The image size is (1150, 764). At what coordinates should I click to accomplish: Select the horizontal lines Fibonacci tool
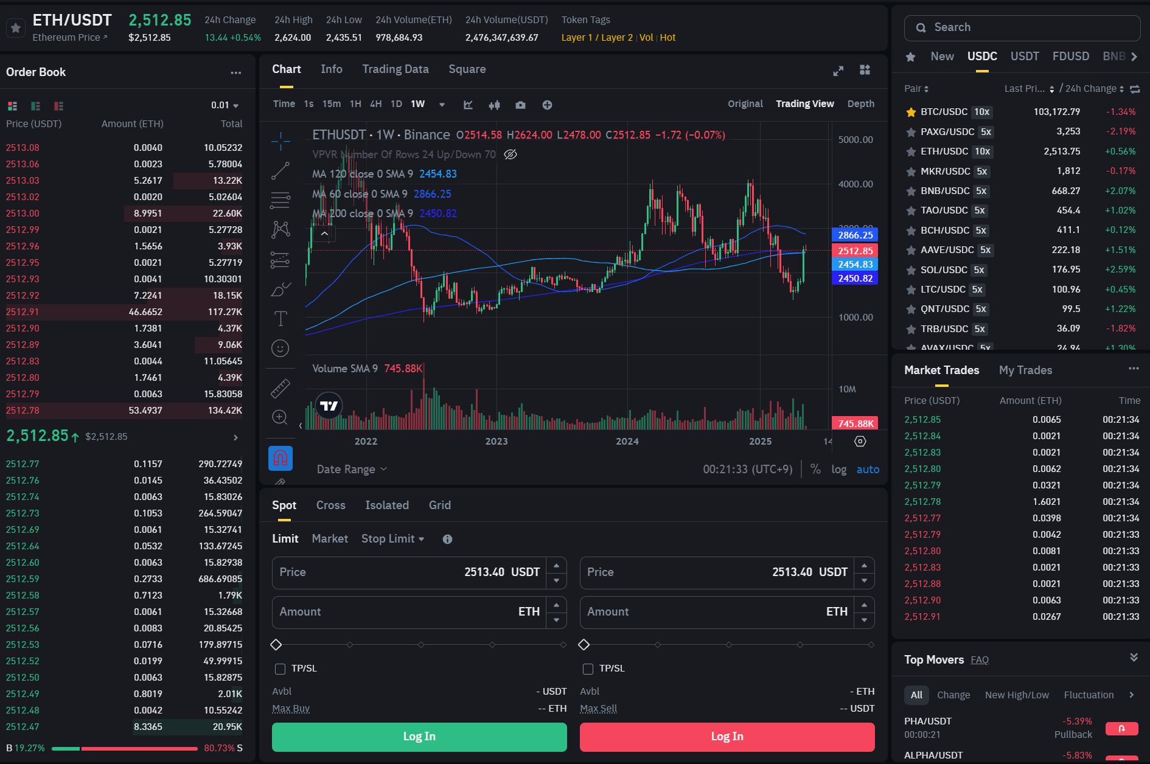(x=281, y=200)
